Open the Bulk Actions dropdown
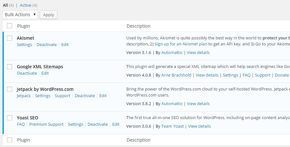The image size is (290, 147). [20, 15]
